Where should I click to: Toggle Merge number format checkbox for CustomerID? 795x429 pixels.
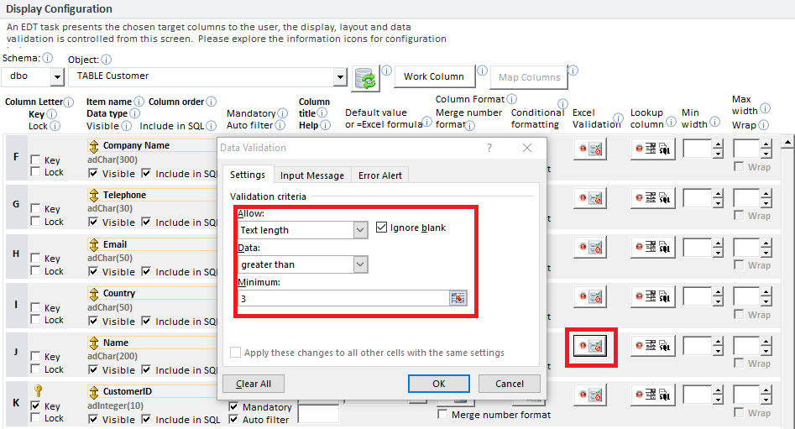[x=442, y=414]
